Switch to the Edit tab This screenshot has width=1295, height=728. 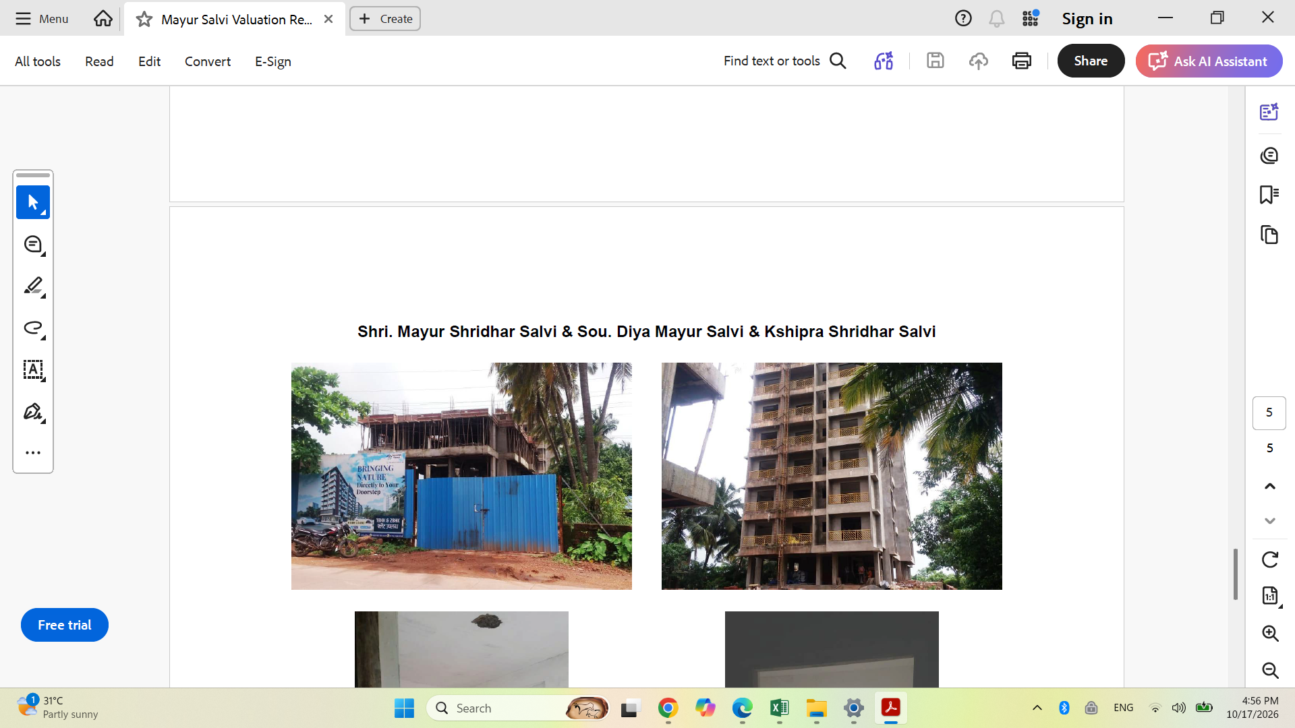tap(149, 61)
